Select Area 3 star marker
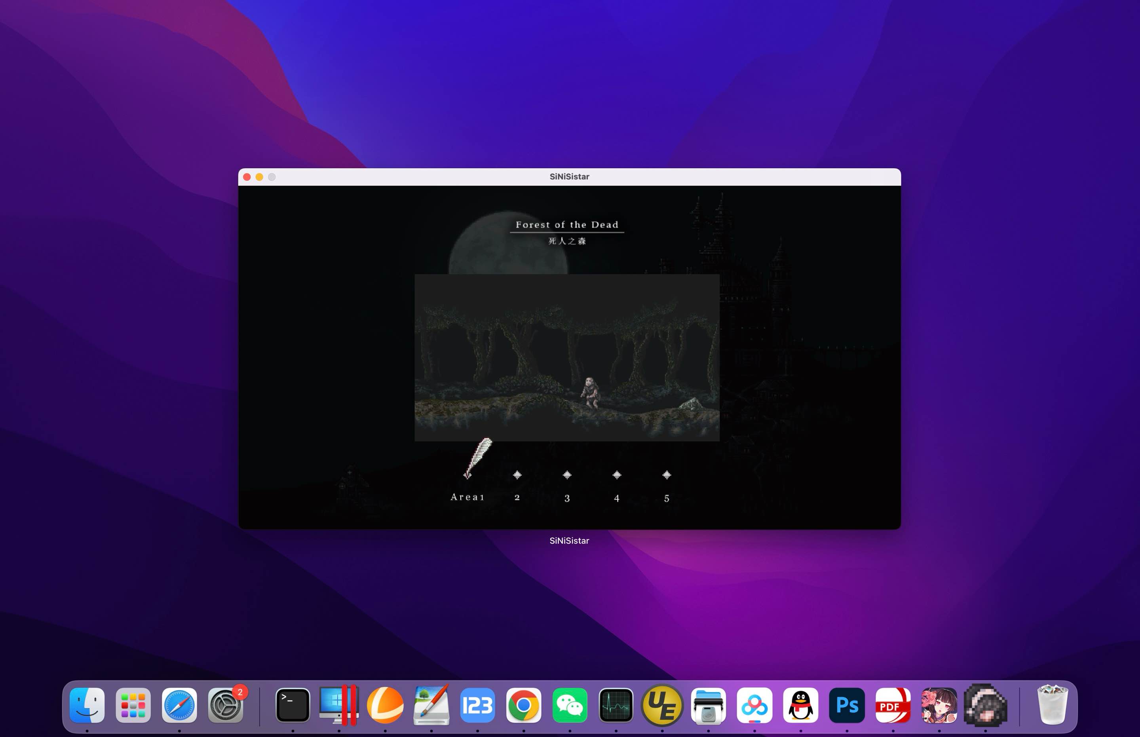This screenshot has height=737, width=1140. coord(567,475)
